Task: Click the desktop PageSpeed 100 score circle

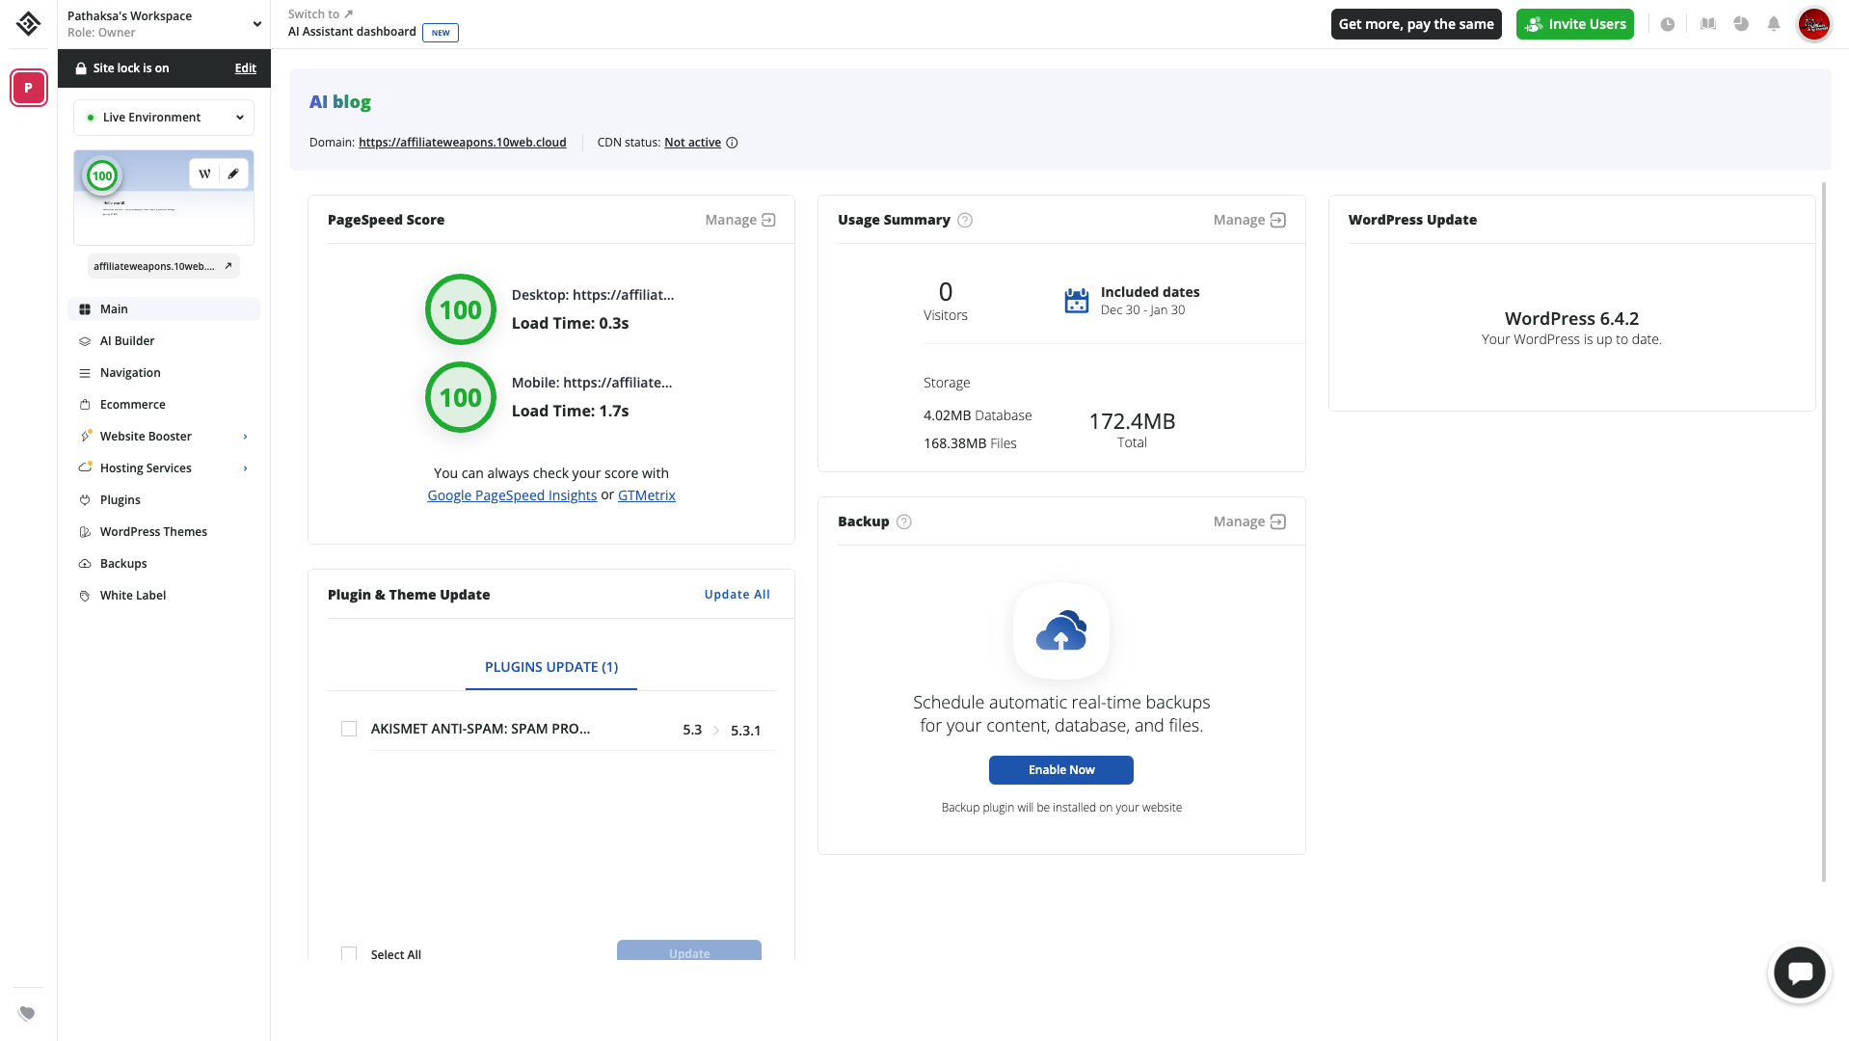Action: pos(460,309)
